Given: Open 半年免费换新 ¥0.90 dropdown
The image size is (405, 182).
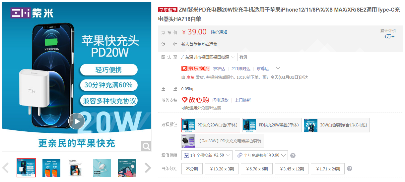Looking at the screenshot, I should pyautogui.click(x=261, y=155).
